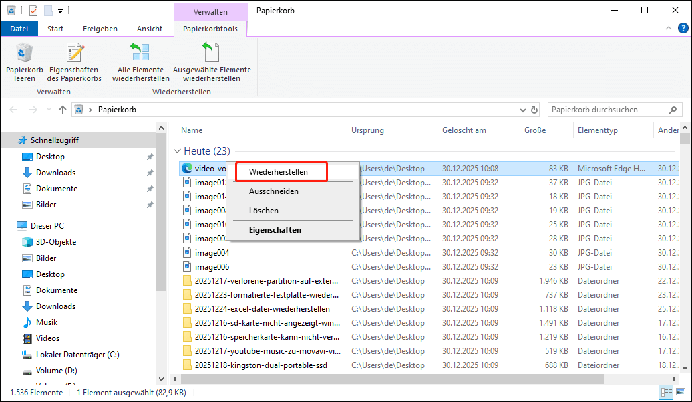The height and width of the screenshot is (402, 692).
Task: Open Desktop under Schnellzugriff
Action: tap(50, 157)
